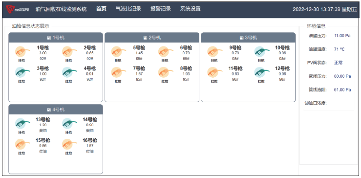Click the 8号枪 label
The image size is (361, 178).
click(186, 68)
